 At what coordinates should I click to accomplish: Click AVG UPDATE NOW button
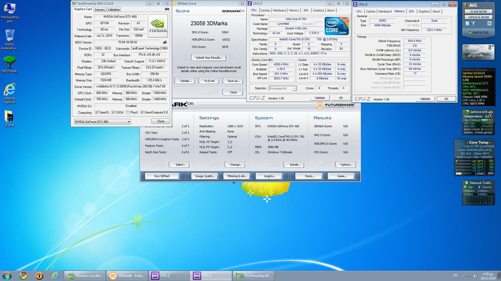point(478,17)
